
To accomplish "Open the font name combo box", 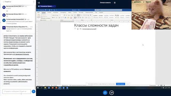I will [56, 15].
